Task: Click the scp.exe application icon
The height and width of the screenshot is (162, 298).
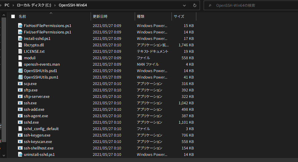Action: click(x=20, y=83)
